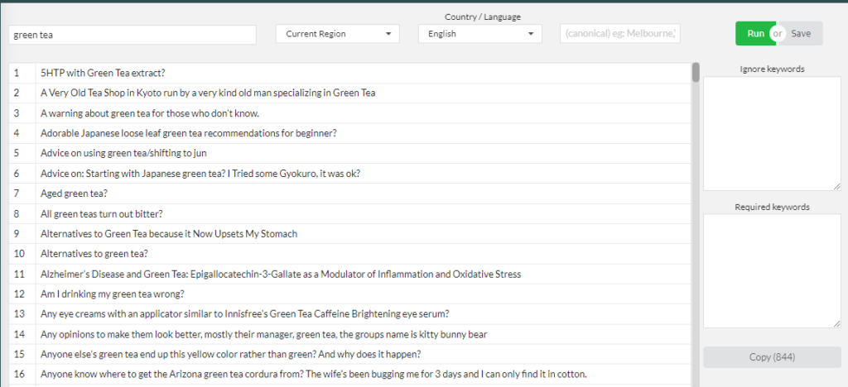Image resolution: width=848 pixels, height=387 pixels.
Task: Select 'Alternatives to Green Tea because it Now Upsets' row
Action: point(350,234)
